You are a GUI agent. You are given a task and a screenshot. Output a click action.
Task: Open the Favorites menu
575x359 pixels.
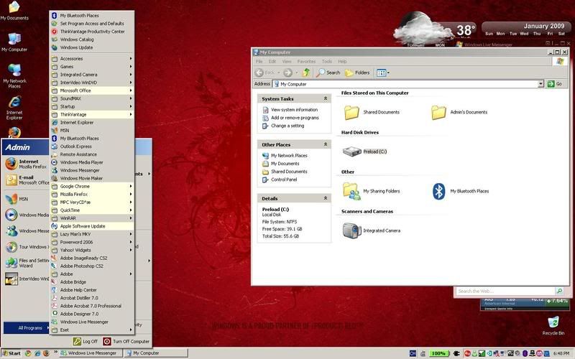[x=306, y=61]
